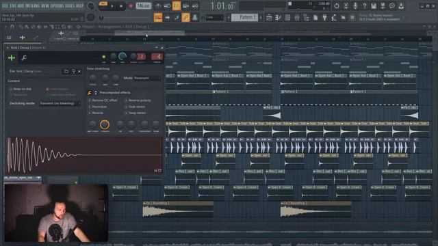
Task: Open the Pattern 1 selector
Action: pyautogui.click(x=245, y=18)
